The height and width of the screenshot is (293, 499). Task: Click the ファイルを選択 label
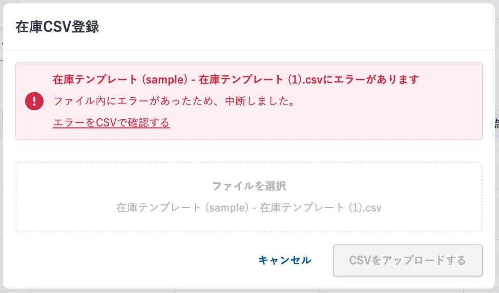pos(249,186)
